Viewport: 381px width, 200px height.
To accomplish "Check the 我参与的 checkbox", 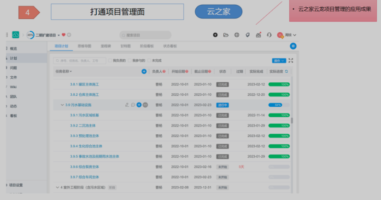I will coord(130,61).
